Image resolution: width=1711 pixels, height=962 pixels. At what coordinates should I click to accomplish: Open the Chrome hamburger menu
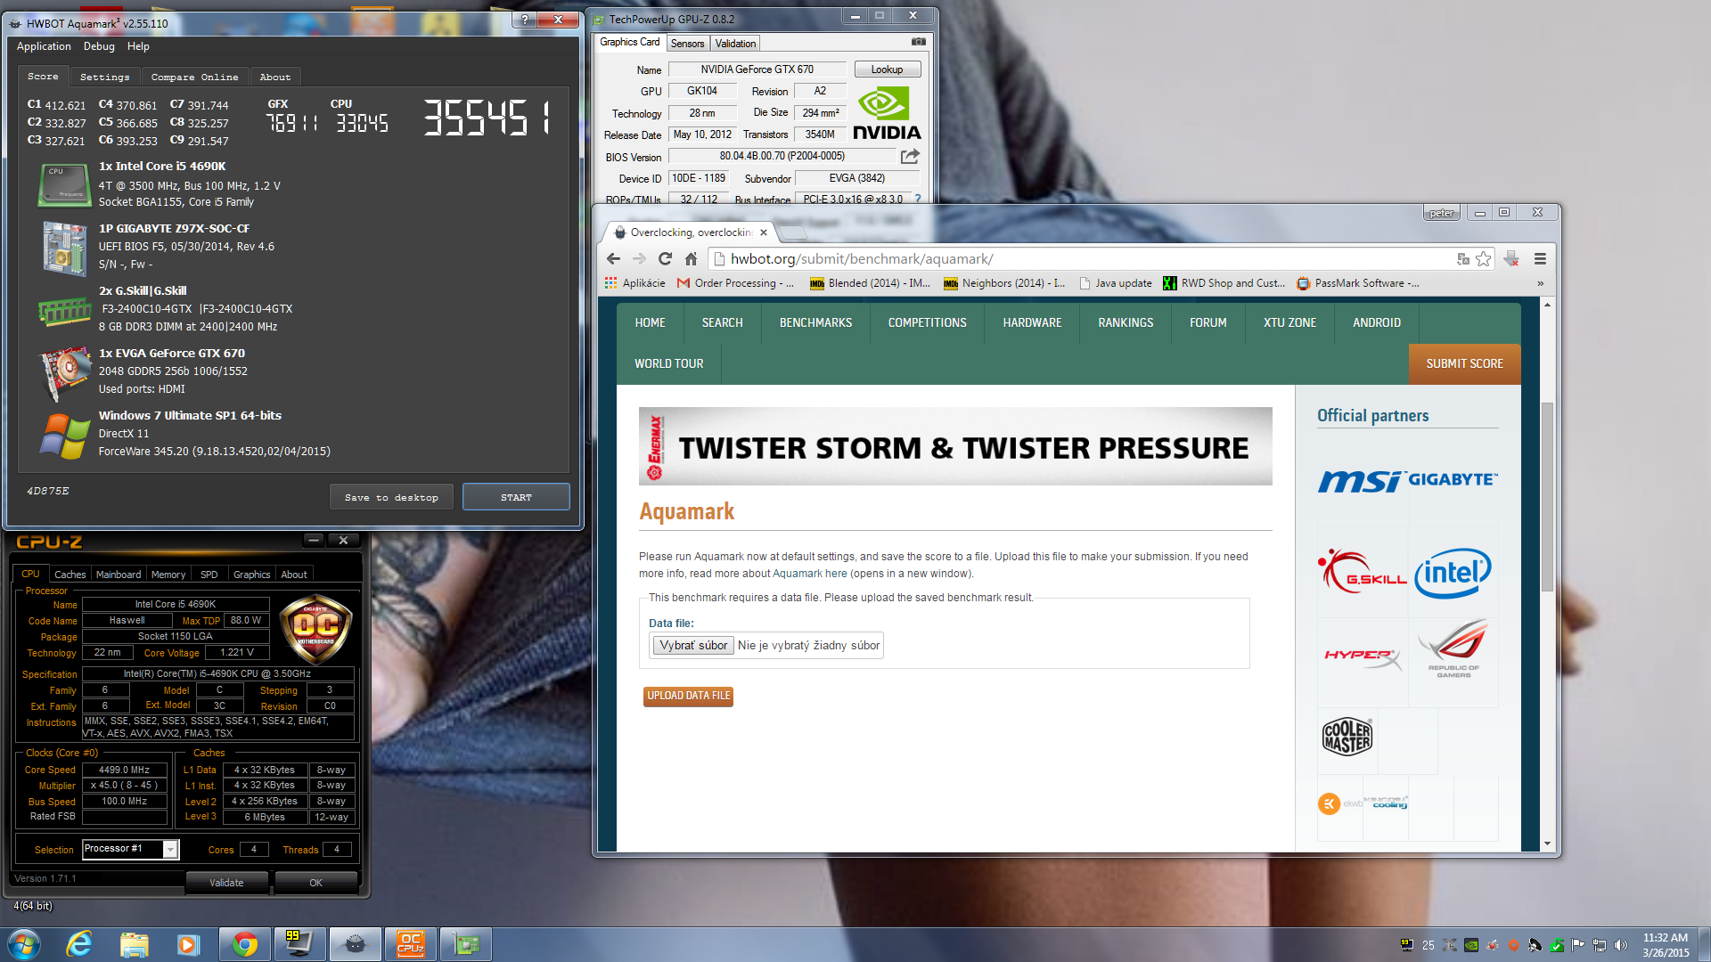1540,259
